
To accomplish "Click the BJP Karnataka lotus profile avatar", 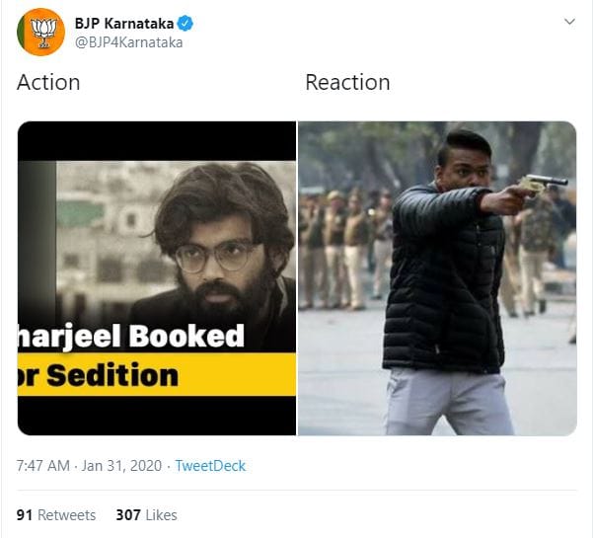I will pos(40,32).
